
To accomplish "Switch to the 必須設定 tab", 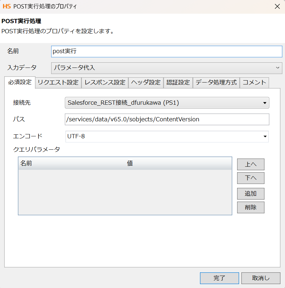I will [20, 82].
